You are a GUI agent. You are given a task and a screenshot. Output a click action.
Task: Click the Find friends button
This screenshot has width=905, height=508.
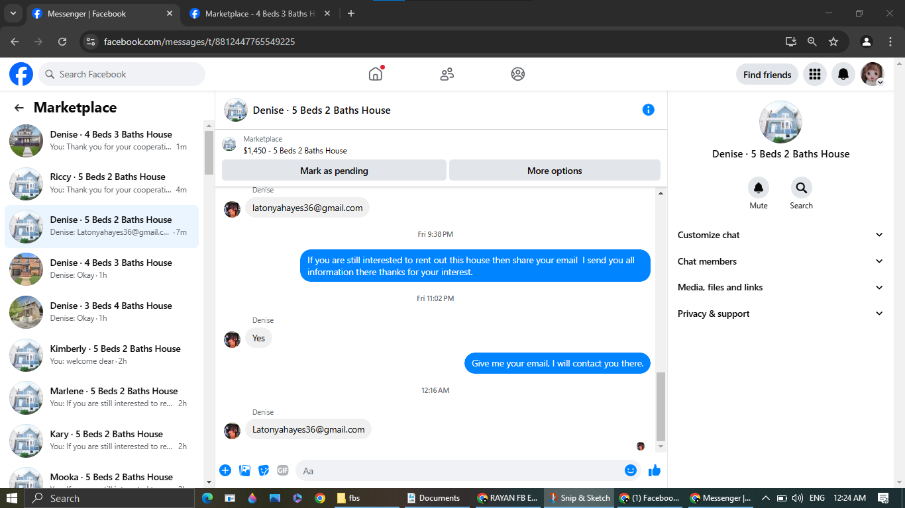pos(767,74)
